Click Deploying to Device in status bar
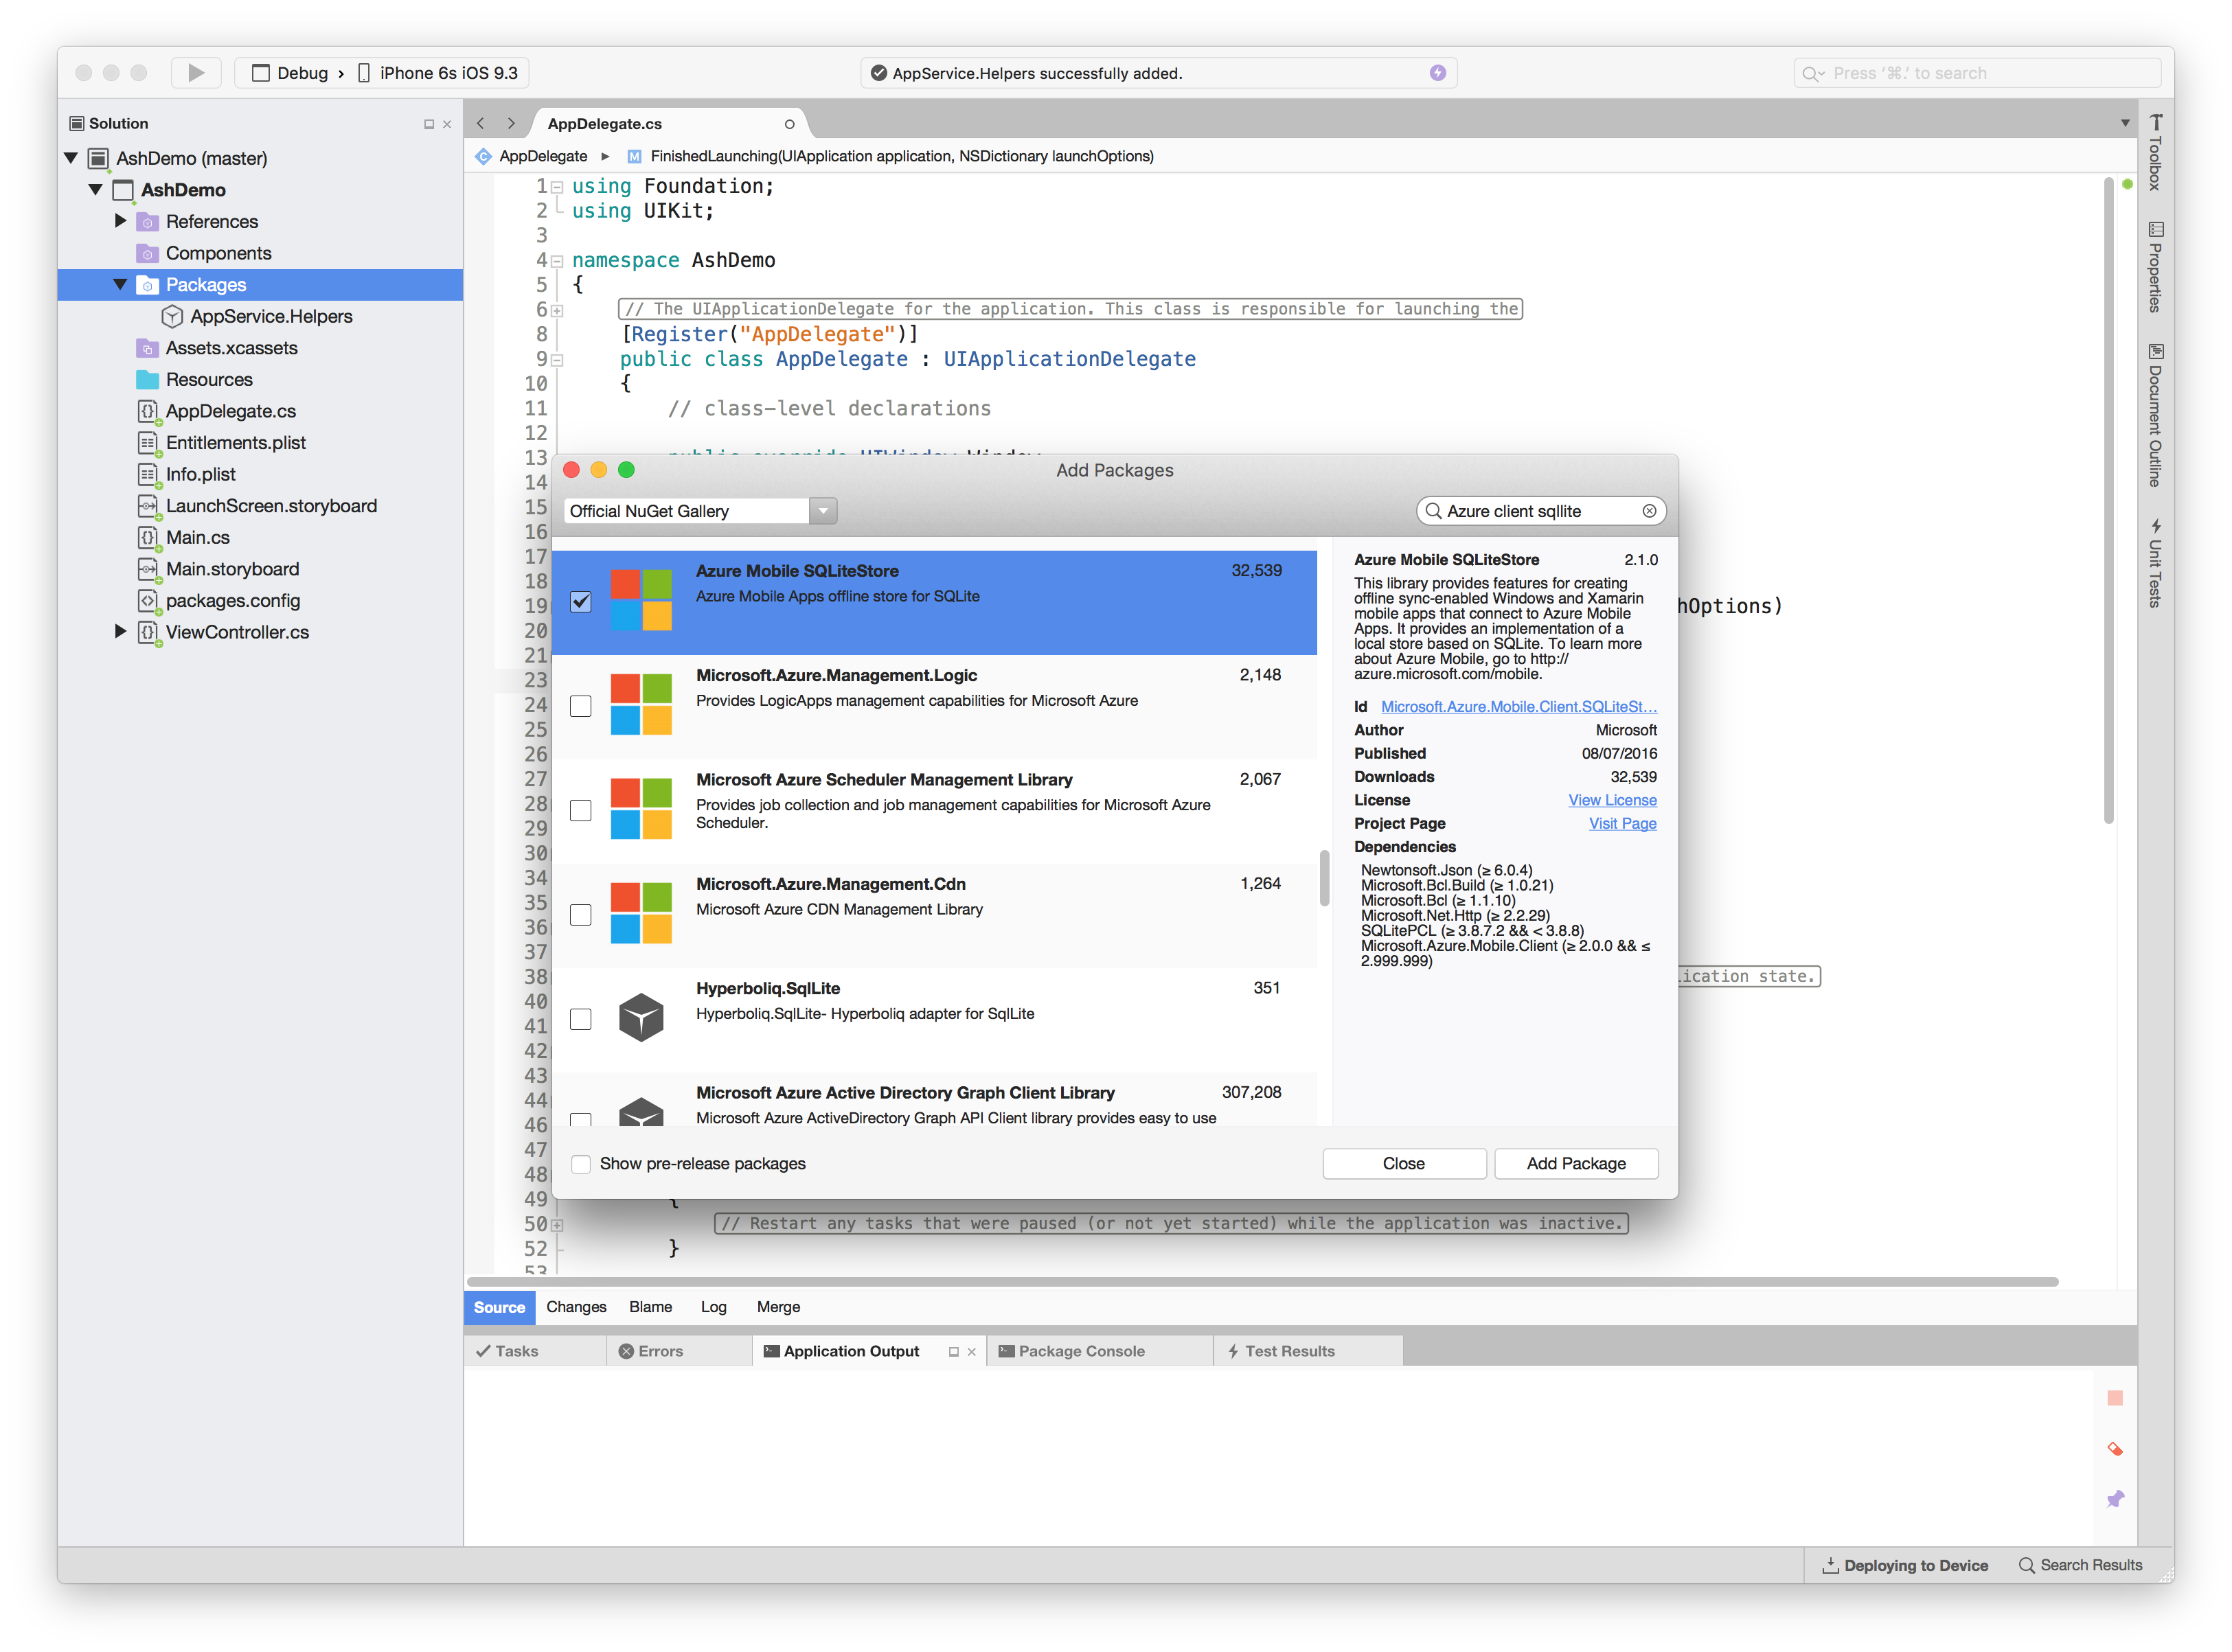 tap(1906, 1565)
